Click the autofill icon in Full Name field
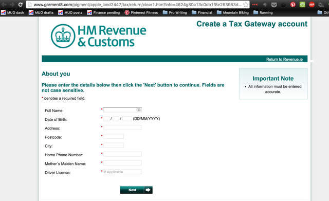 pos(138,109)
